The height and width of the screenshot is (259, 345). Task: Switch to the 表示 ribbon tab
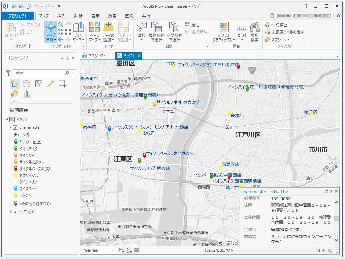click(x=95, y=16)
